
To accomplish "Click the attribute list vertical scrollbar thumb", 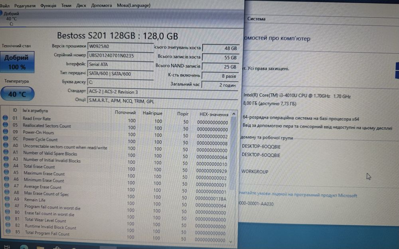I will click(233, 154).
